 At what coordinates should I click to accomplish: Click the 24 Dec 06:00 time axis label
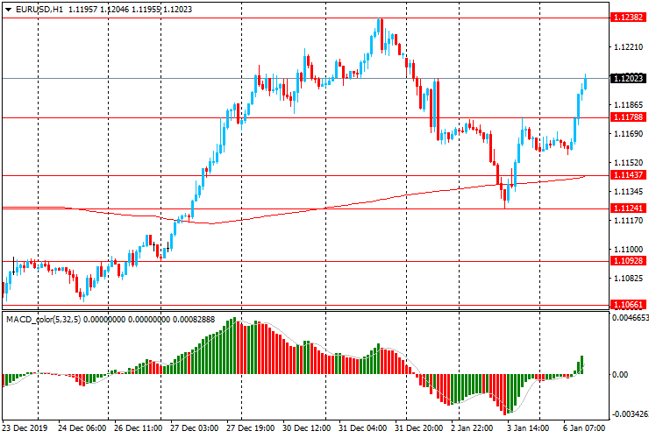click(x=82, y=428)
